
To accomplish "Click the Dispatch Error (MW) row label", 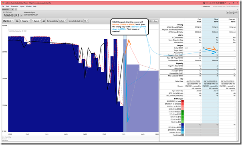I will [x=175, y=55].
